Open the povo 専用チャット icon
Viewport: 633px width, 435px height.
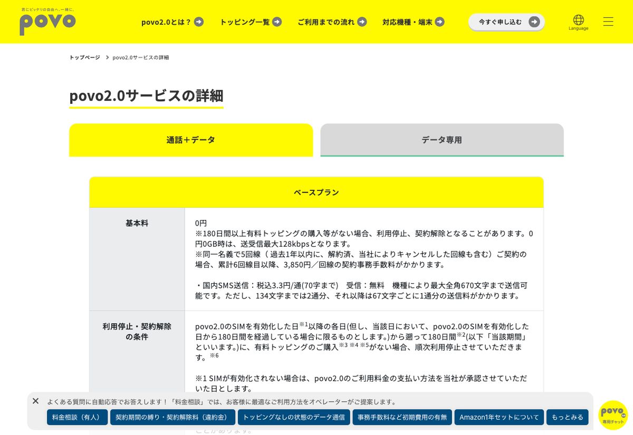[613, 415]
